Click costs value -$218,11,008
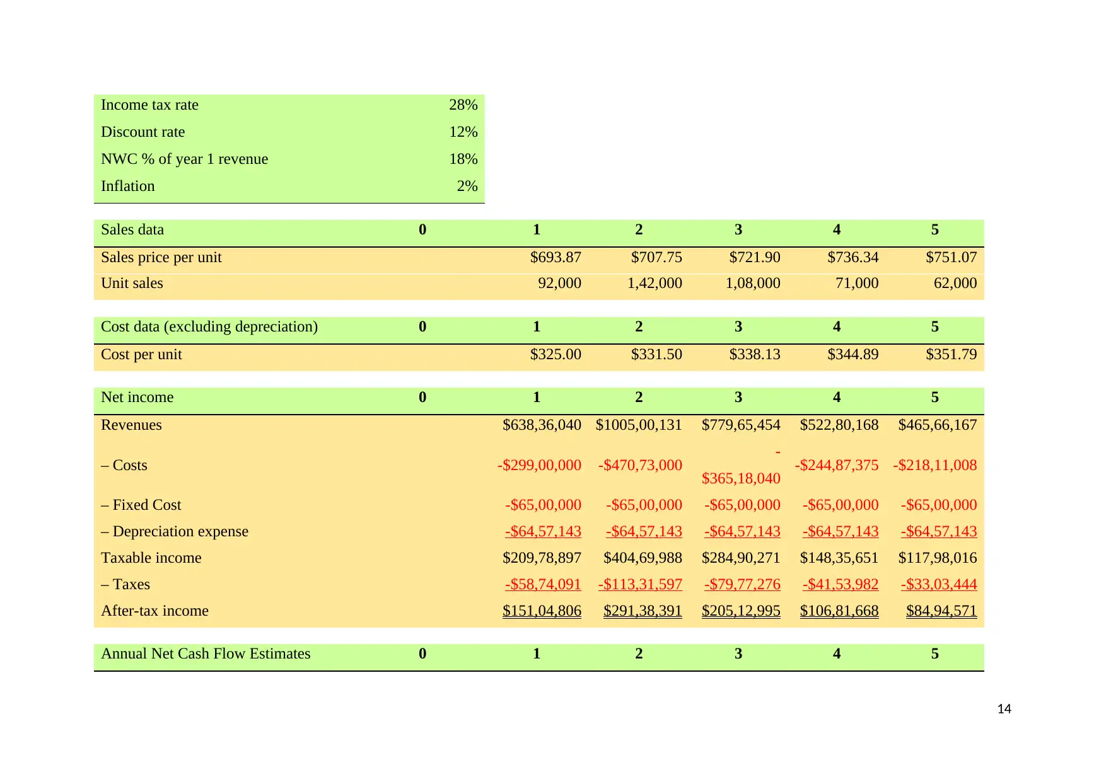 tap(934, 465)
